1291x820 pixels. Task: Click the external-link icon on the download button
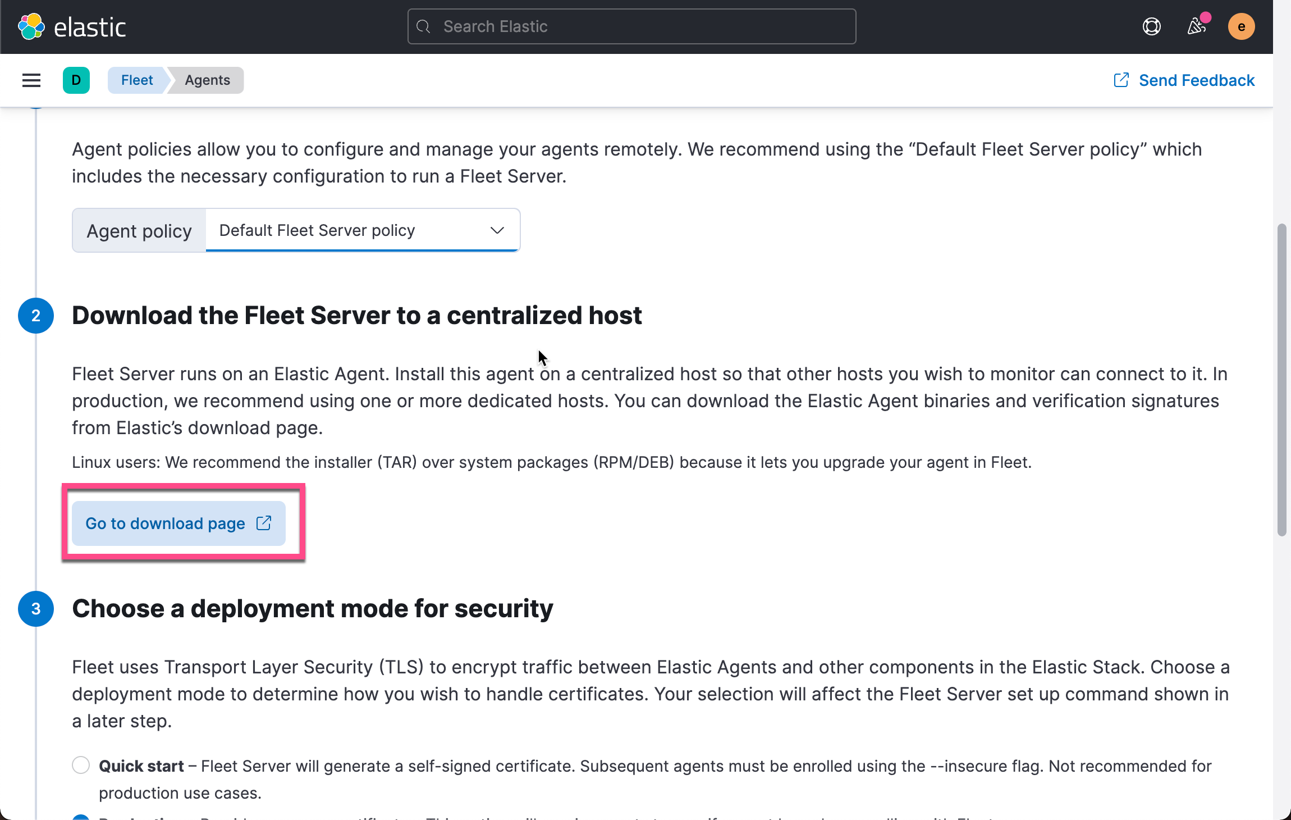pyautogui.click(x=264, y=523)
